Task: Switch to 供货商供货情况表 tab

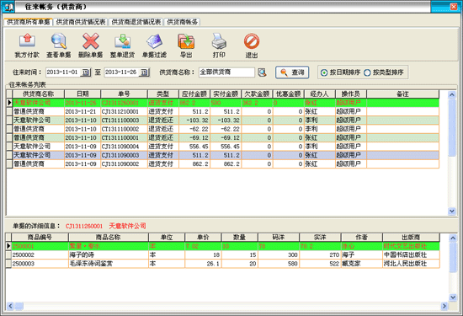Action: tap(81, 22)
